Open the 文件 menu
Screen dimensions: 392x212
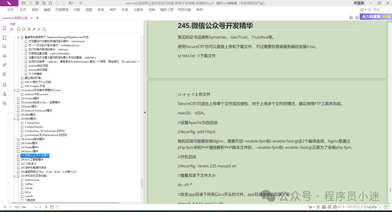pos(11,10)
